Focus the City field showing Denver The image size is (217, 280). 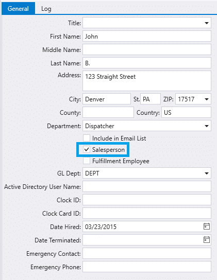coord(107,99)
